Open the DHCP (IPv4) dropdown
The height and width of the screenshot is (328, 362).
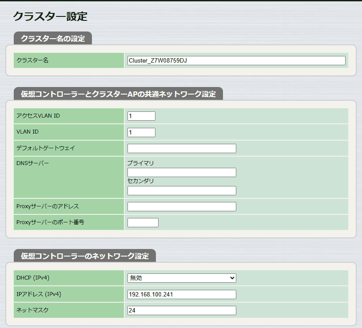[182, 278]
